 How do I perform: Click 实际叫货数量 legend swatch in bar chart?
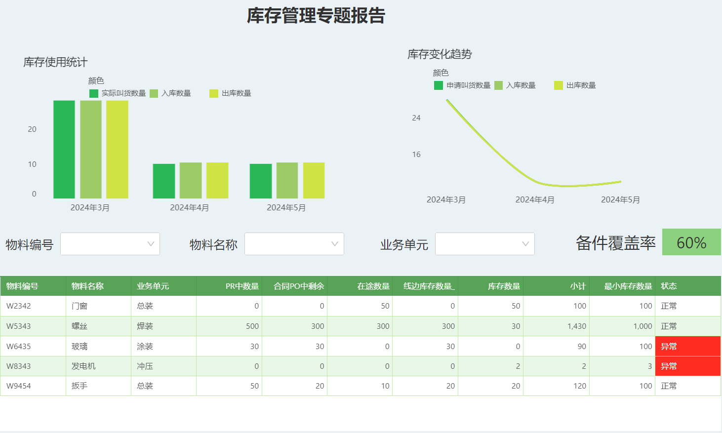94,93
